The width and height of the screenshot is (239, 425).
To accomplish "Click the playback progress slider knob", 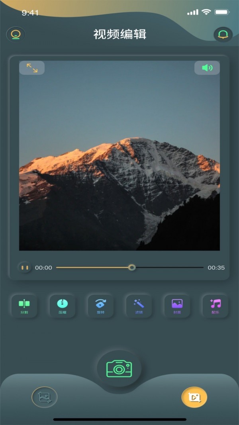I will click(132, 268).
